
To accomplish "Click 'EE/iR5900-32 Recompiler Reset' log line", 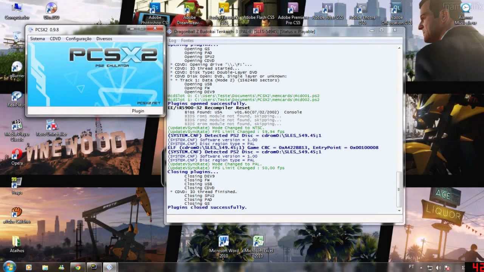I will (x=209, y=108).
